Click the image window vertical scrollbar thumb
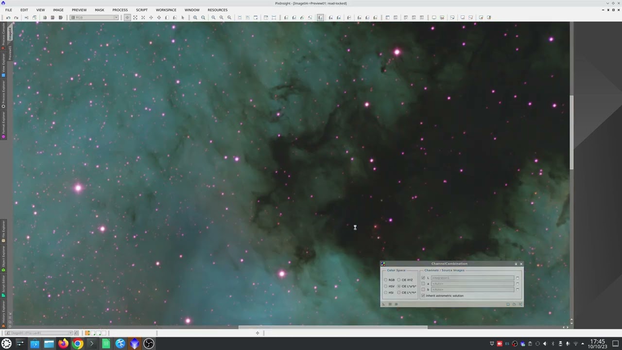 coord(571,132)
